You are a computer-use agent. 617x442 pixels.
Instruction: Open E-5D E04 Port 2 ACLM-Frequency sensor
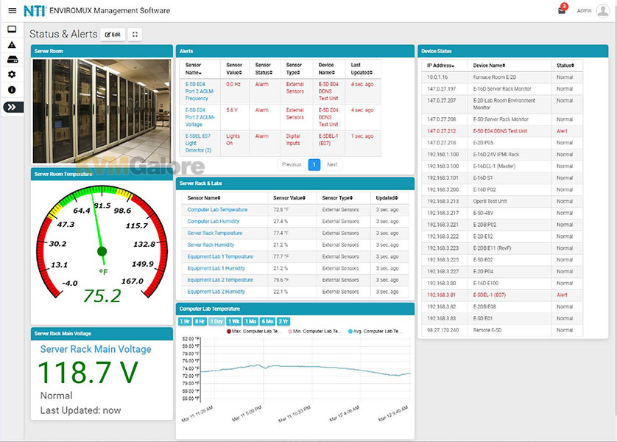[200, 91]
